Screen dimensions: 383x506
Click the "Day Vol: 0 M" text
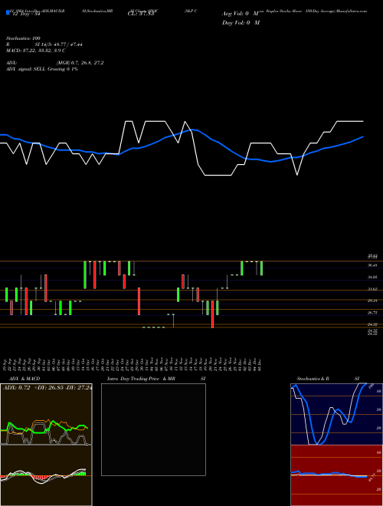pos(241,23)
